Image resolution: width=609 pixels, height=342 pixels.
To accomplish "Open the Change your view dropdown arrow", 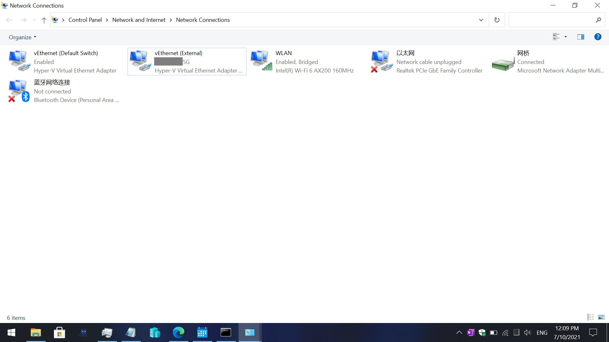I will click(x=566, y=37).
